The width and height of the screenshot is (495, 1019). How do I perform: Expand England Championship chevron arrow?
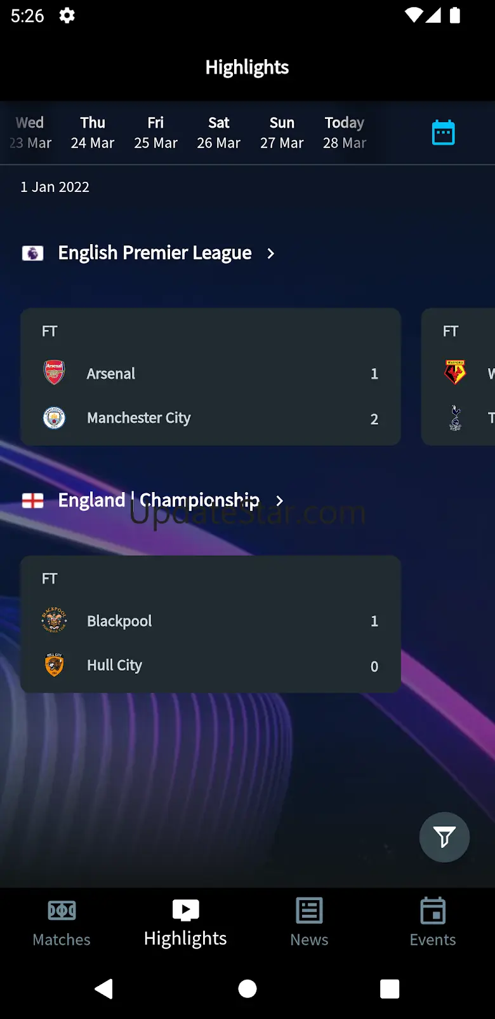coord(279,501)
